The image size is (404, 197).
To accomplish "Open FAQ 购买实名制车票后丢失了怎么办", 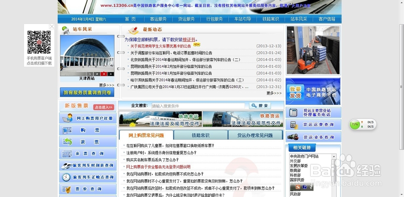I will coord(152,160).
